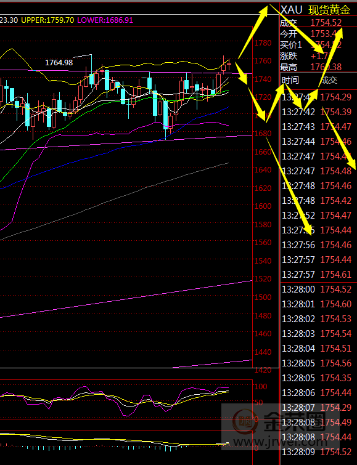Click the 13:28:06 tick row time
The height and width of the screenshot is (465, 357).
click(298, 393)
